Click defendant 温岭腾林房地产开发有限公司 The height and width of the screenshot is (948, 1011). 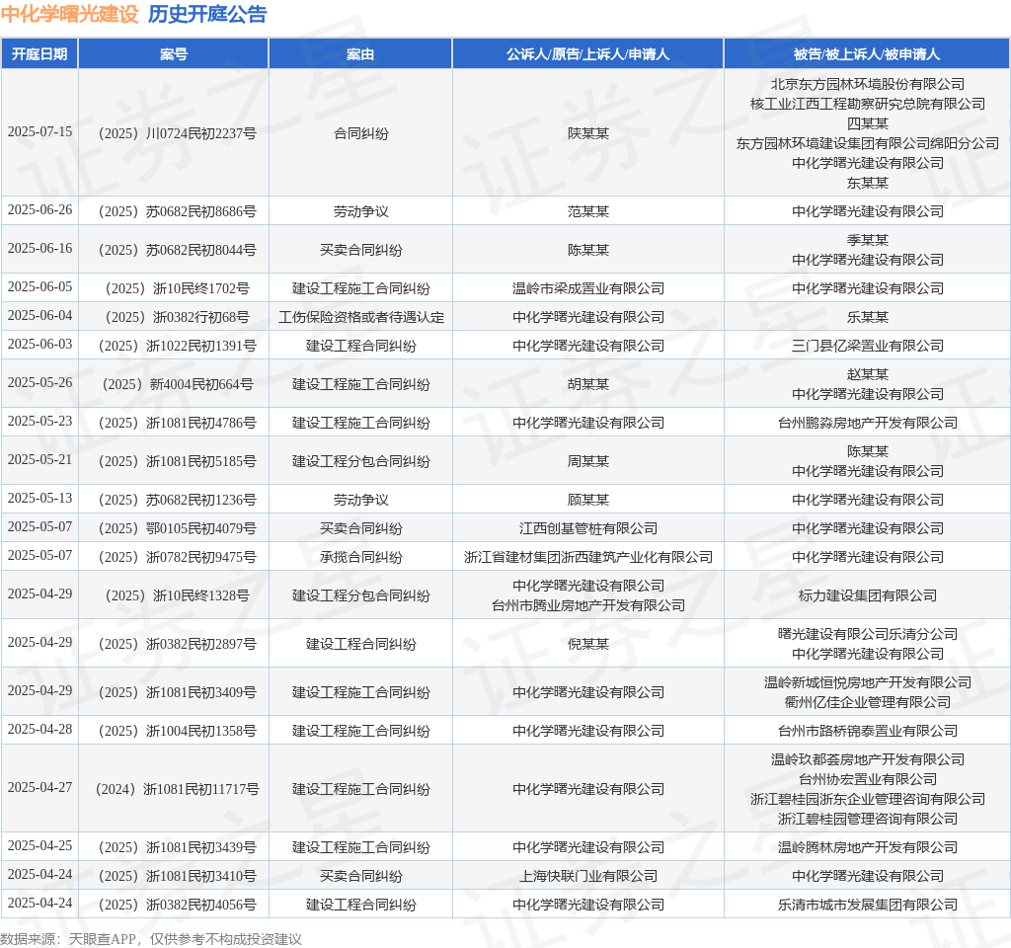[868, 847]
